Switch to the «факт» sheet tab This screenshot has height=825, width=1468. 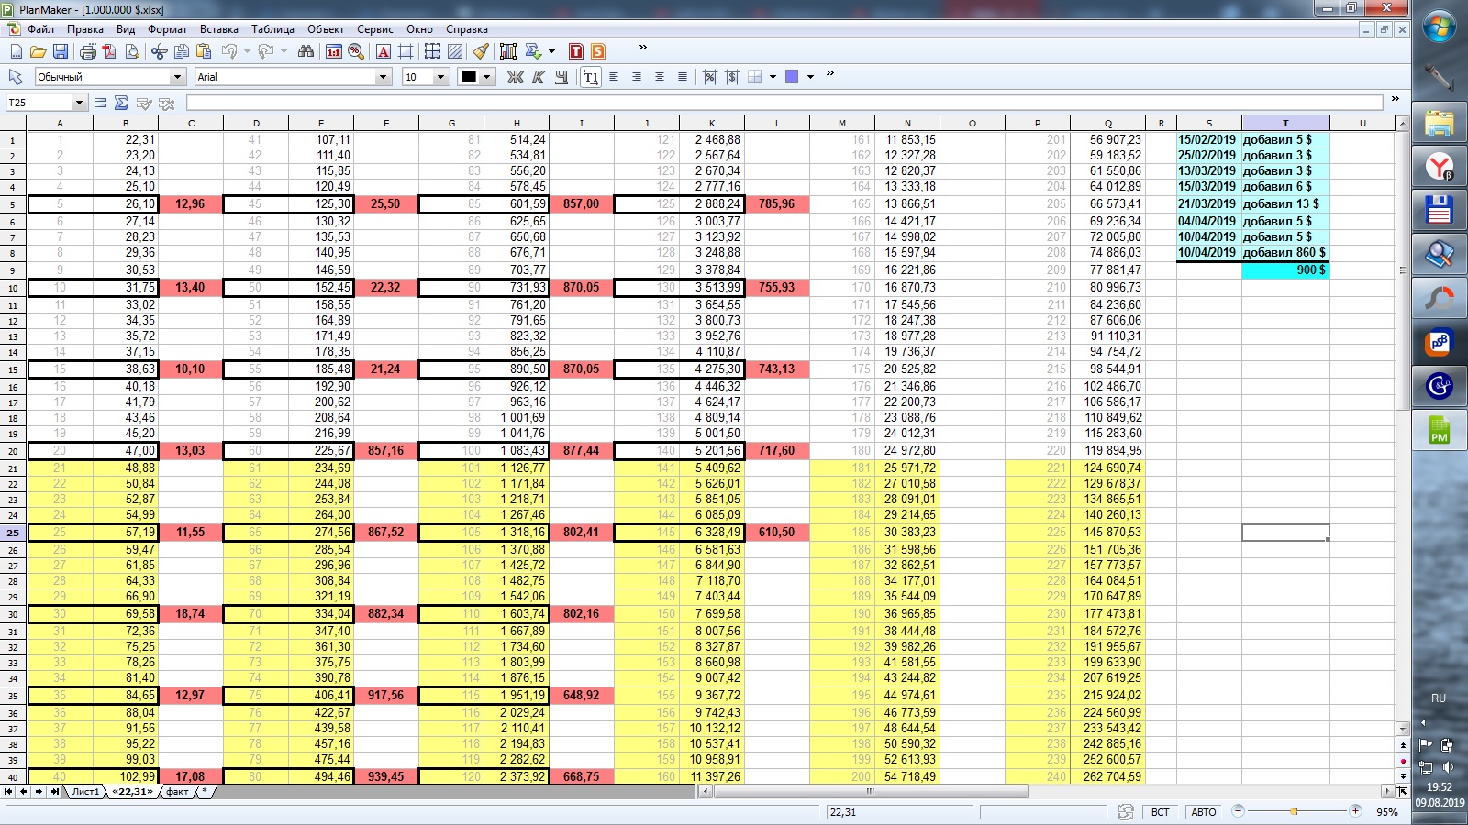click(x=177, y=792)
